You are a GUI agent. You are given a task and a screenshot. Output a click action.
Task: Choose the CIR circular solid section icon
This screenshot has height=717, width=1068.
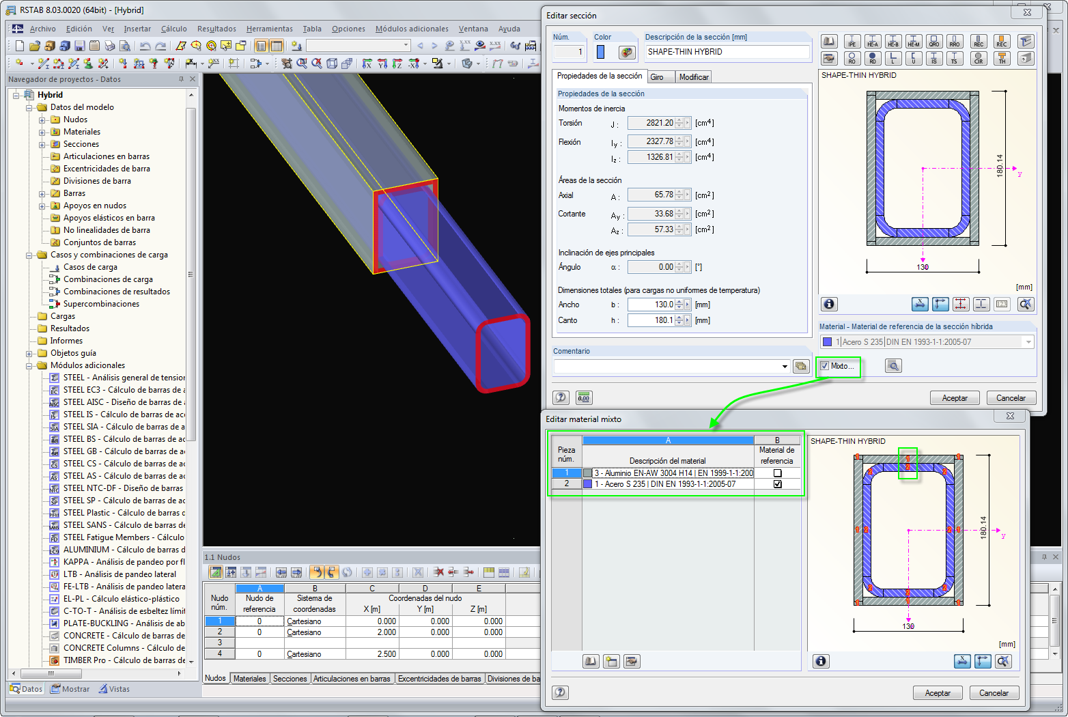click(x=979, y=59)
